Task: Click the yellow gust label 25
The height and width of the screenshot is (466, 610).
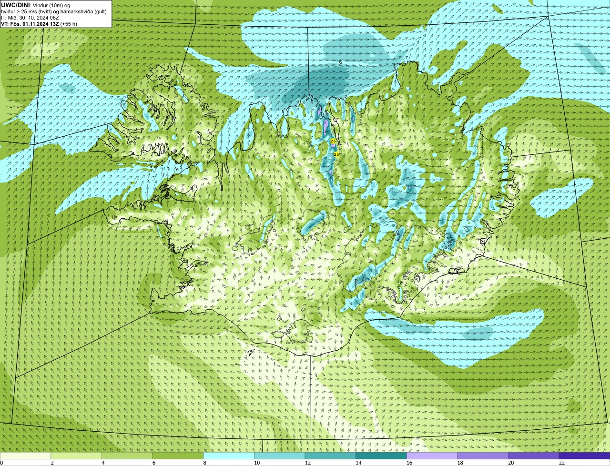Action: (336, 154)
